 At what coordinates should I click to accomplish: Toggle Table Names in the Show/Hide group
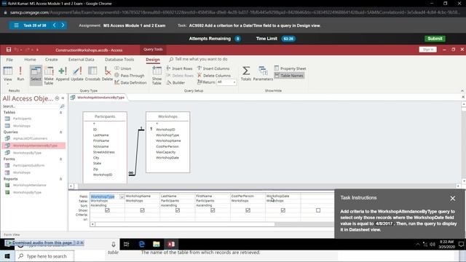289,76
